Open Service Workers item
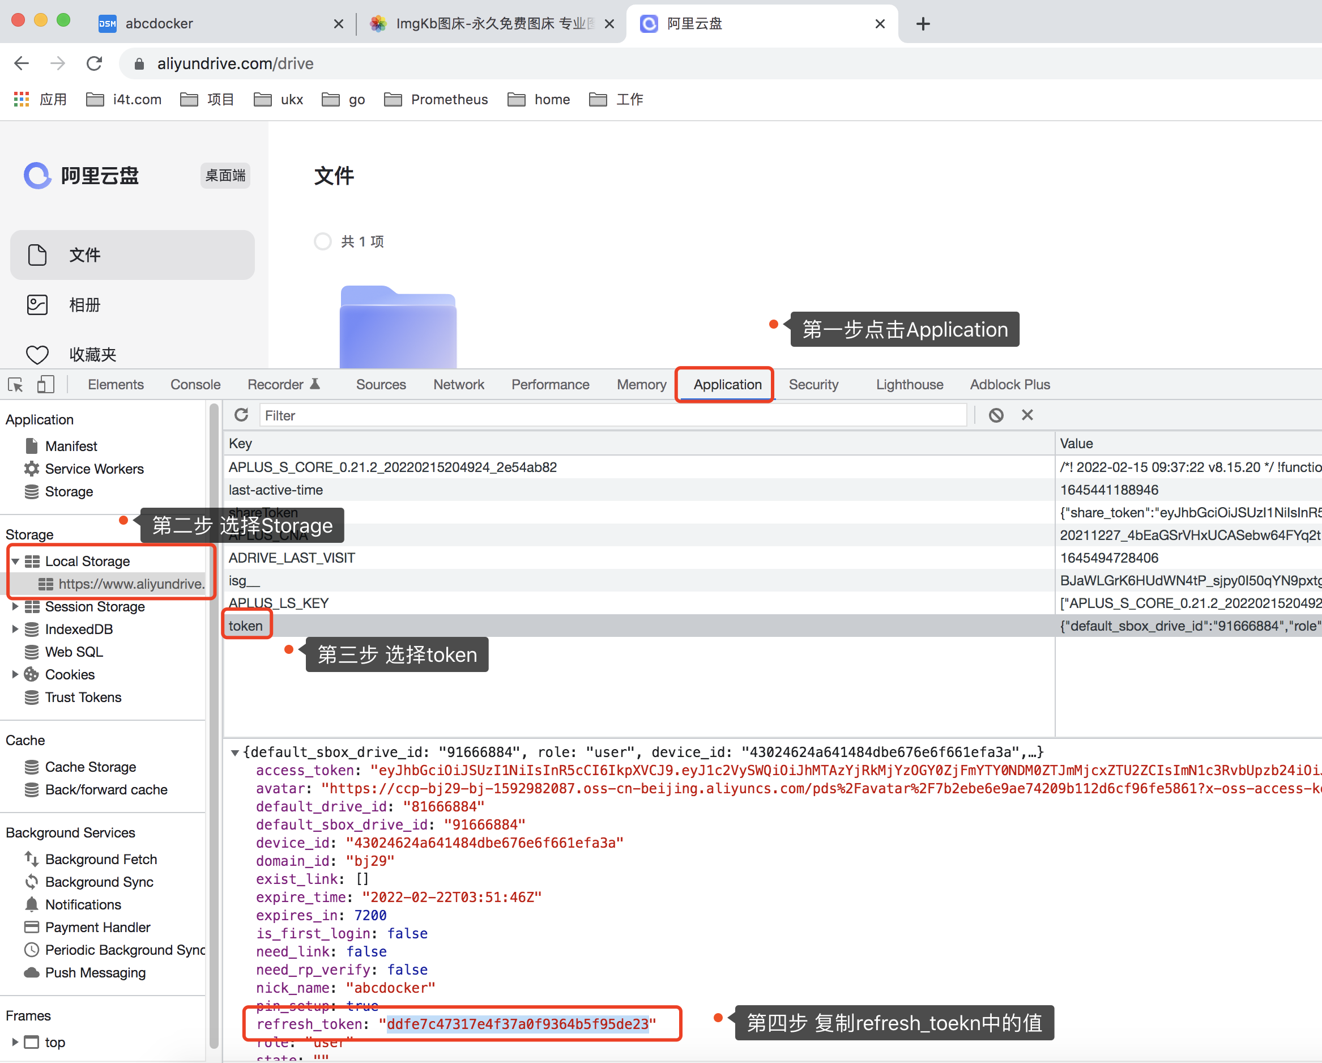1322x1063 pixels. [95, 469]
